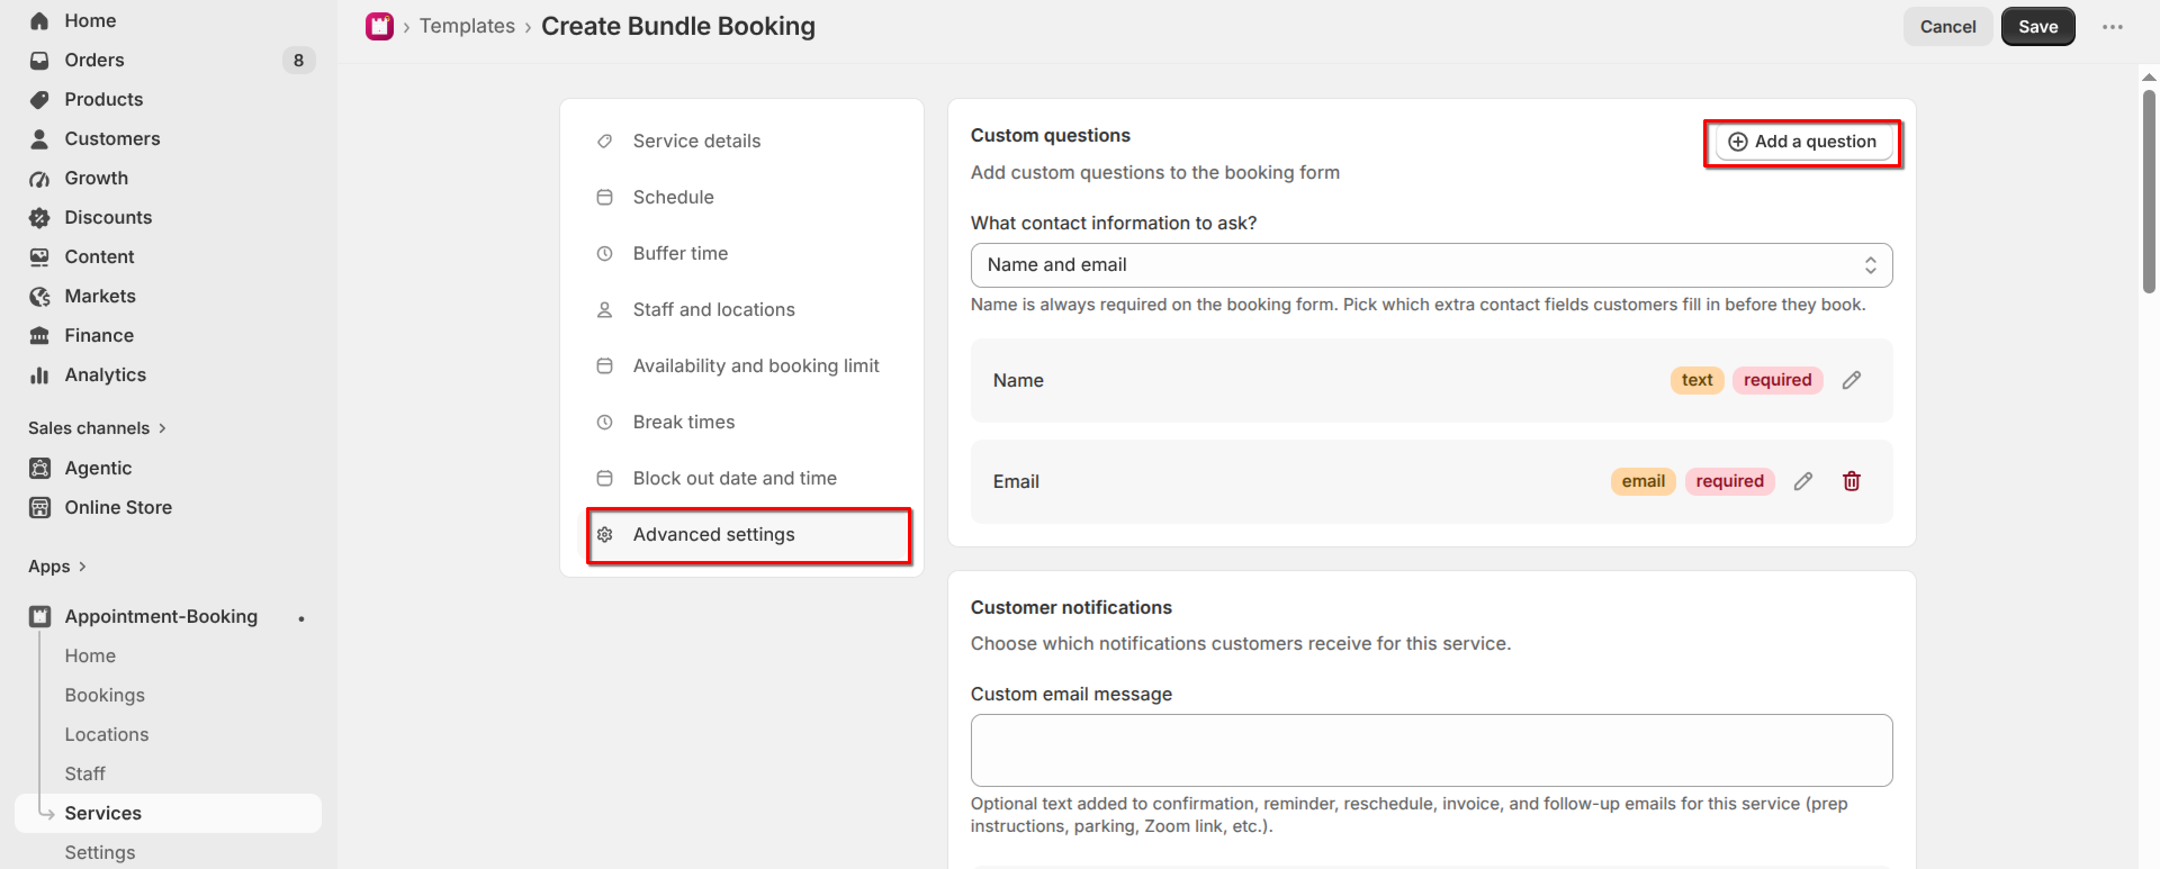Click the Custom email message field
2160x869 pixels.
coord(1430,750)
